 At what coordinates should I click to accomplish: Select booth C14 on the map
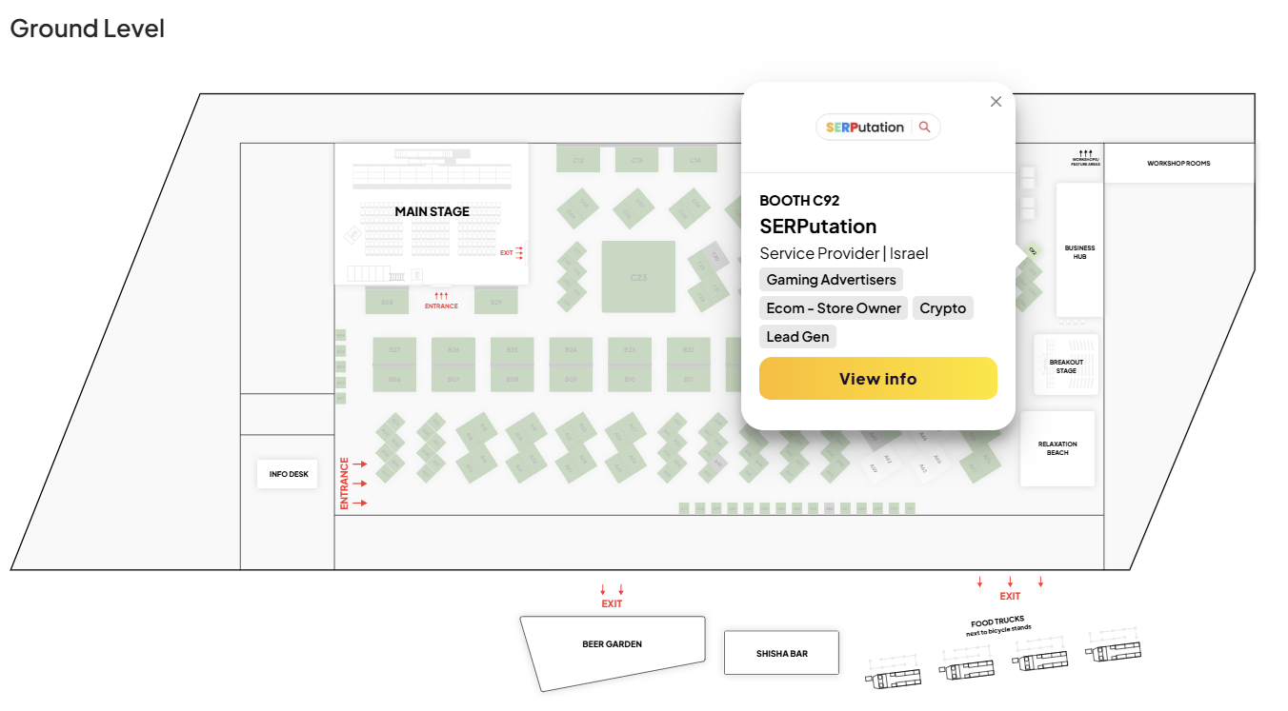click(694, 159)
